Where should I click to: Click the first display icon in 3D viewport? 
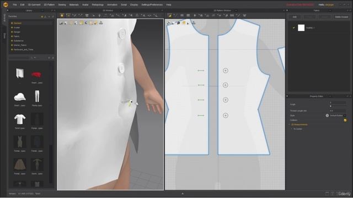pyautogui.click(x=61, y=23)
